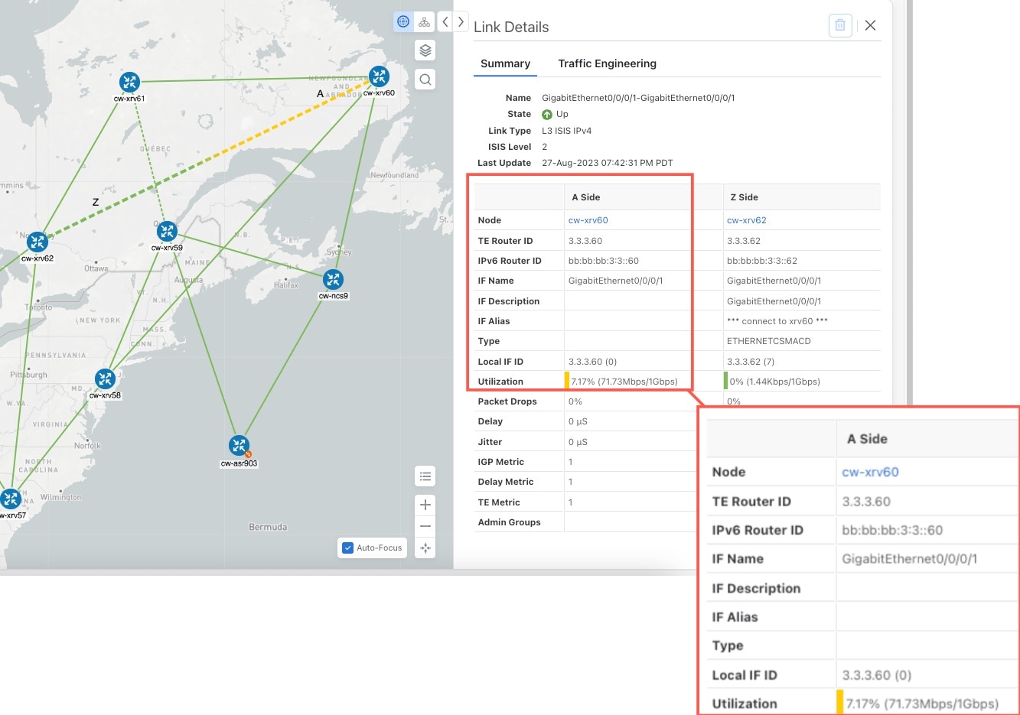Screen dimensions: 1020x715
Task: Click the delete (trash) icon in Link Details
Action: tap(839, 24)
